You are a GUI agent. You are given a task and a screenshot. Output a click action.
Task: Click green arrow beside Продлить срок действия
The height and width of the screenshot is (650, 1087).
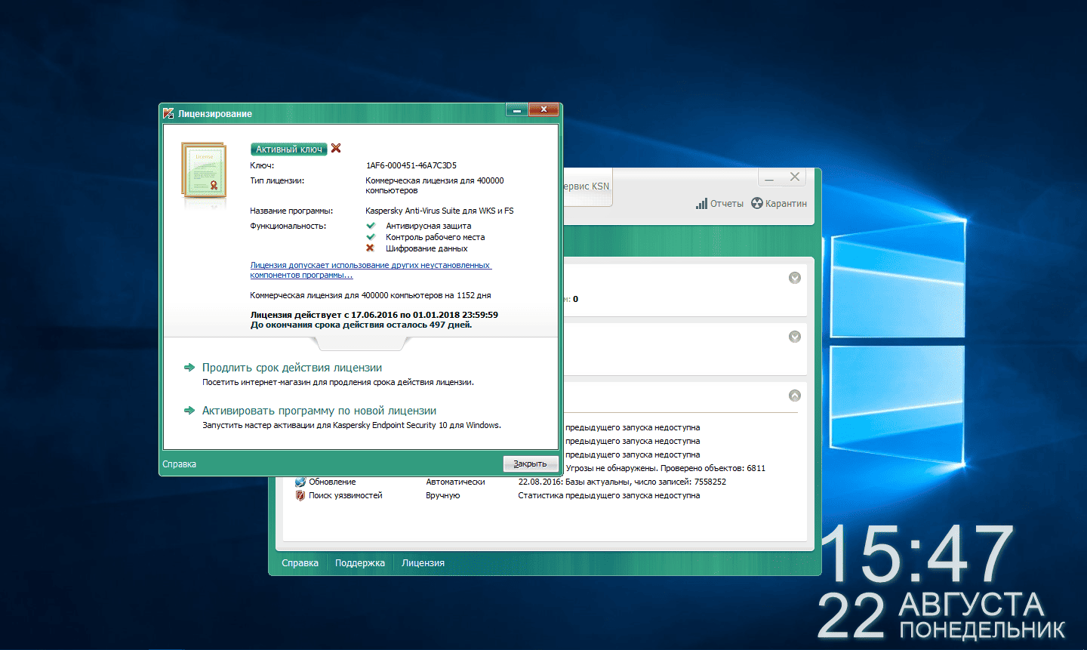[189, 368]
